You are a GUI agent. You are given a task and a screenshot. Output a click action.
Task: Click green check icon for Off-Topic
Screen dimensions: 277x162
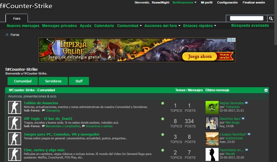point(163,119)
